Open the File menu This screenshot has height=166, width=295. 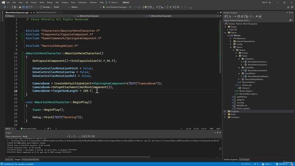click(x=8, y=2)
